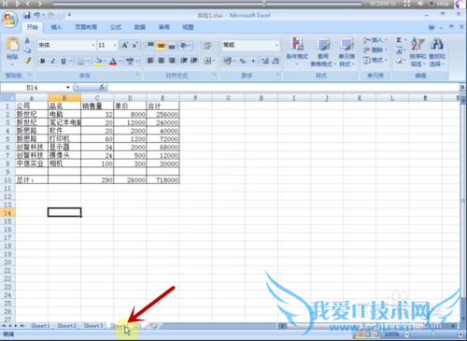
Task: Click the Insert function fx button
Action: [102, 88]
